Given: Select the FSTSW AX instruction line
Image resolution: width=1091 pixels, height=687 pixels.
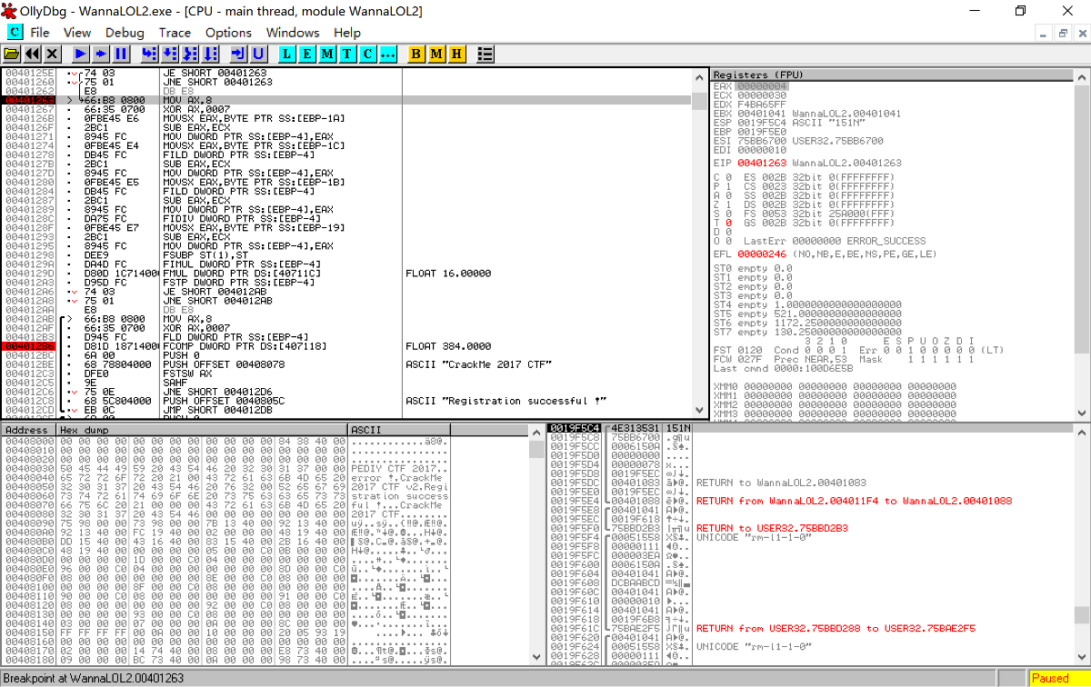Looking at the screenshot, I should click(345, 373).
